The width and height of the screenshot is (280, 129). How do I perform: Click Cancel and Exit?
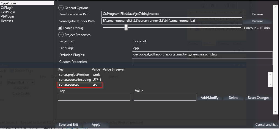pyautogui.click(x=266, y=125)
